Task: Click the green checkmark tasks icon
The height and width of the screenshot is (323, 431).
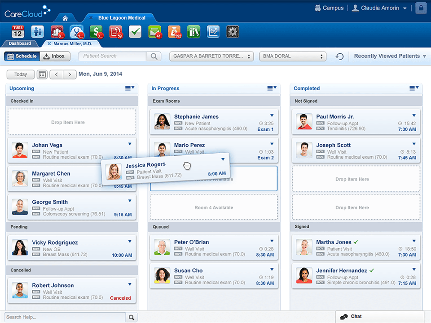Action: click(135, 32)
